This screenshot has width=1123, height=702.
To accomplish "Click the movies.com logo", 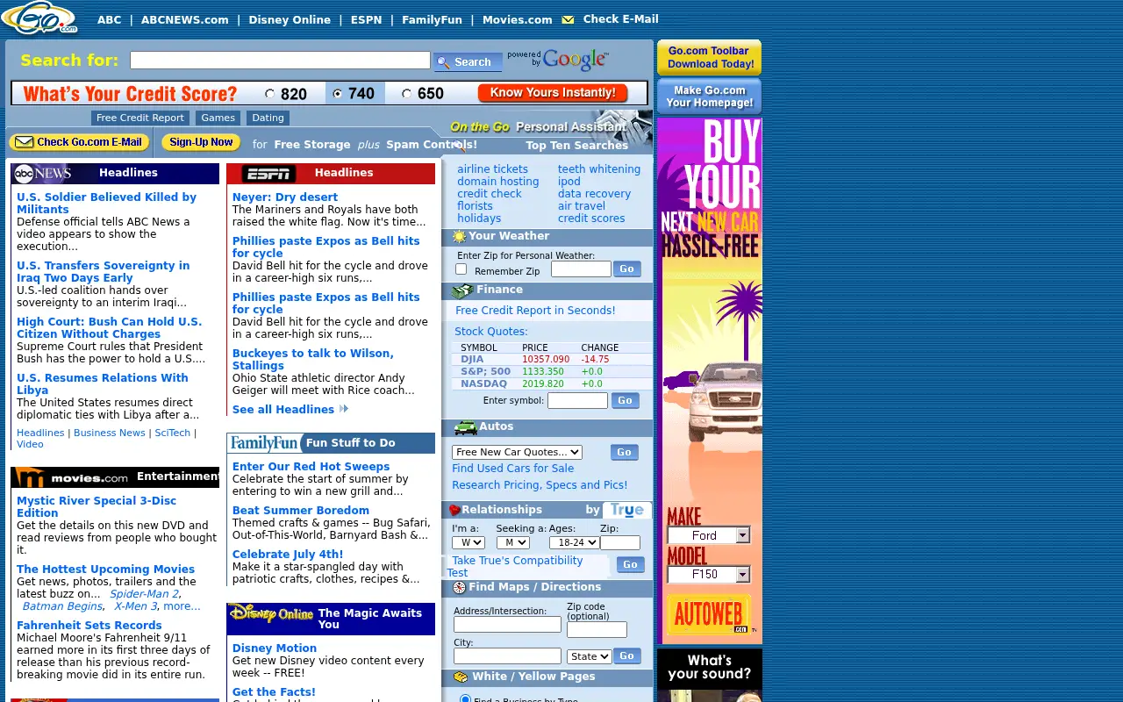I will (x=73, y=477).
